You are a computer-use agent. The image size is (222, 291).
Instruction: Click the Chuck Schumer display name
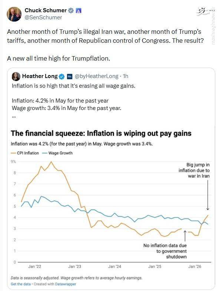(46, 10)
